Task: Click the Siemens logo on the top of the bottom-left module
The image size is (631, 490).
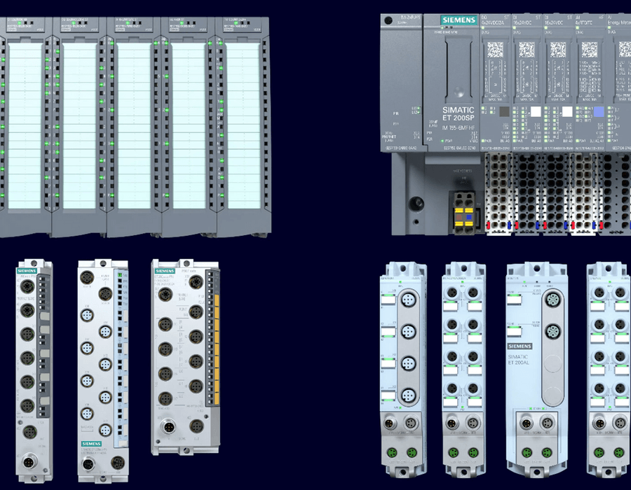Action: pyautogui.click(x=26, y=269)
